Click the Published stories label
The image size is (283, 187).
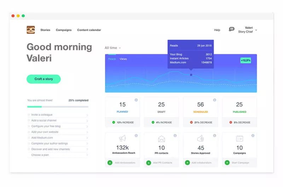click(239, 112)
